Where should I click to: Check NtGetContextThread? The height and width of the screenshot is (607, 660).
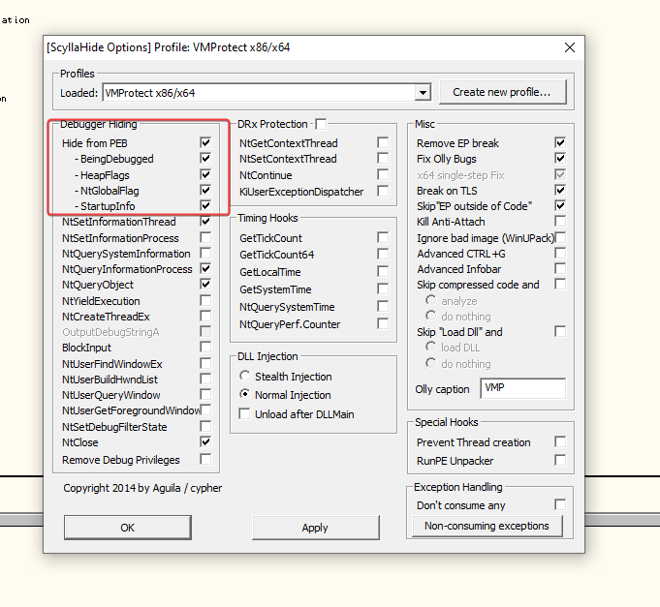383,143
